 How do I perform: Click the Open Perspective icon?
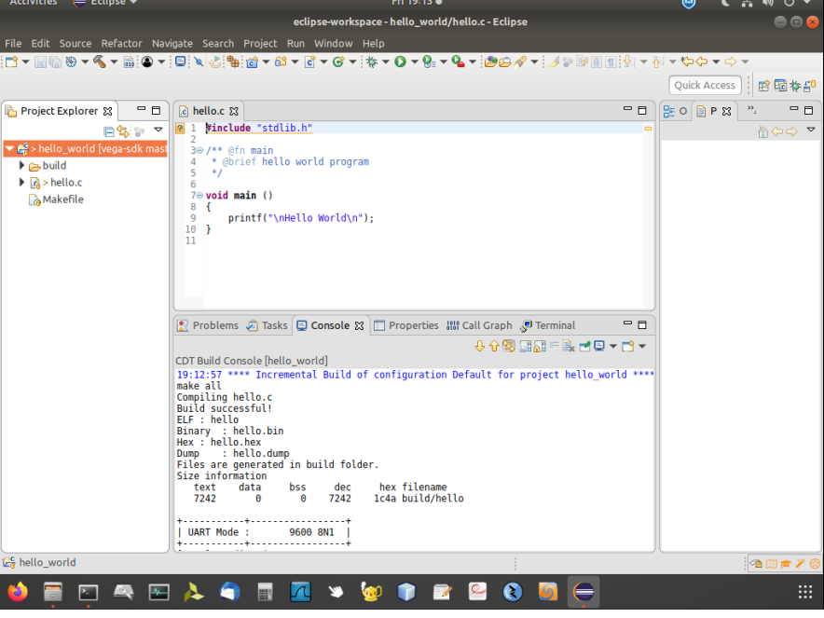(764, 86)
